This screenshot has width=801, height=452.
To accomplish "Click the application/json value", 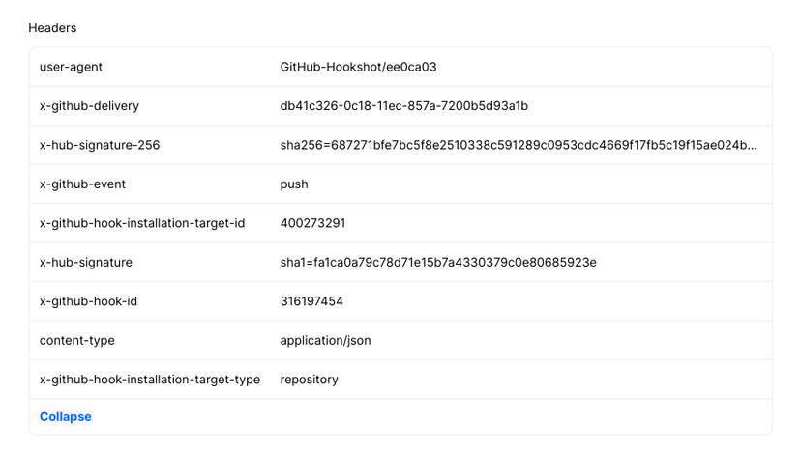I will [x=326, y=340].
